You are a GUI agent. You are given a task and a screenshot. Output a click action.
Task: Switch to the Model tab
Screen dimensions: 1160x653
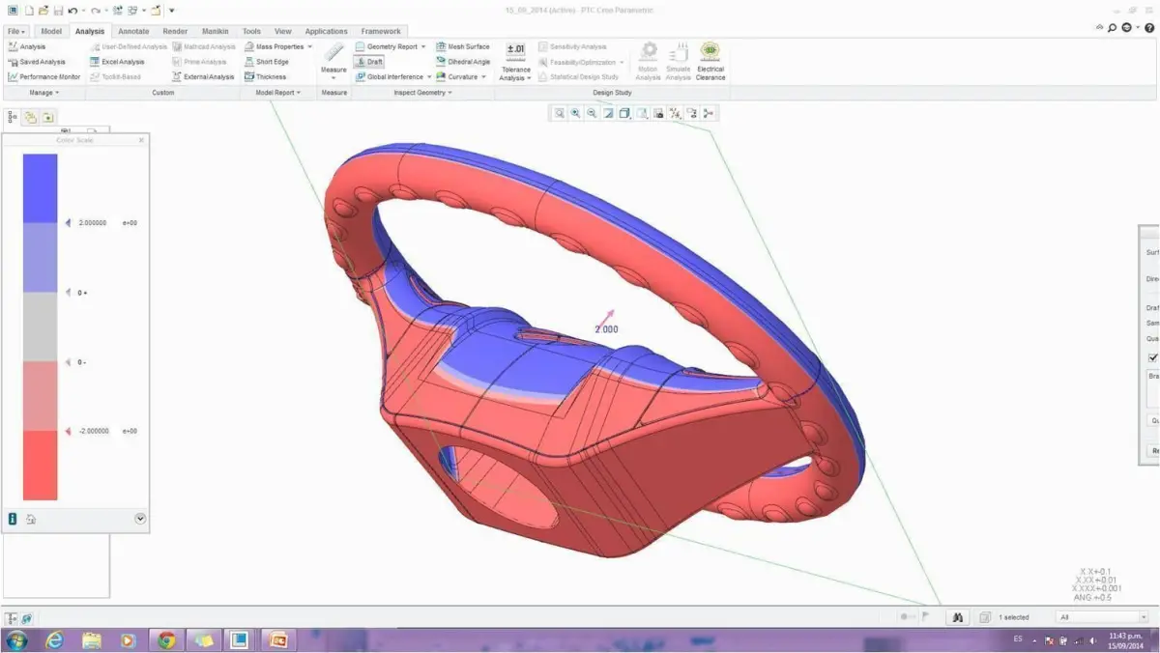(x=51, y=31)
